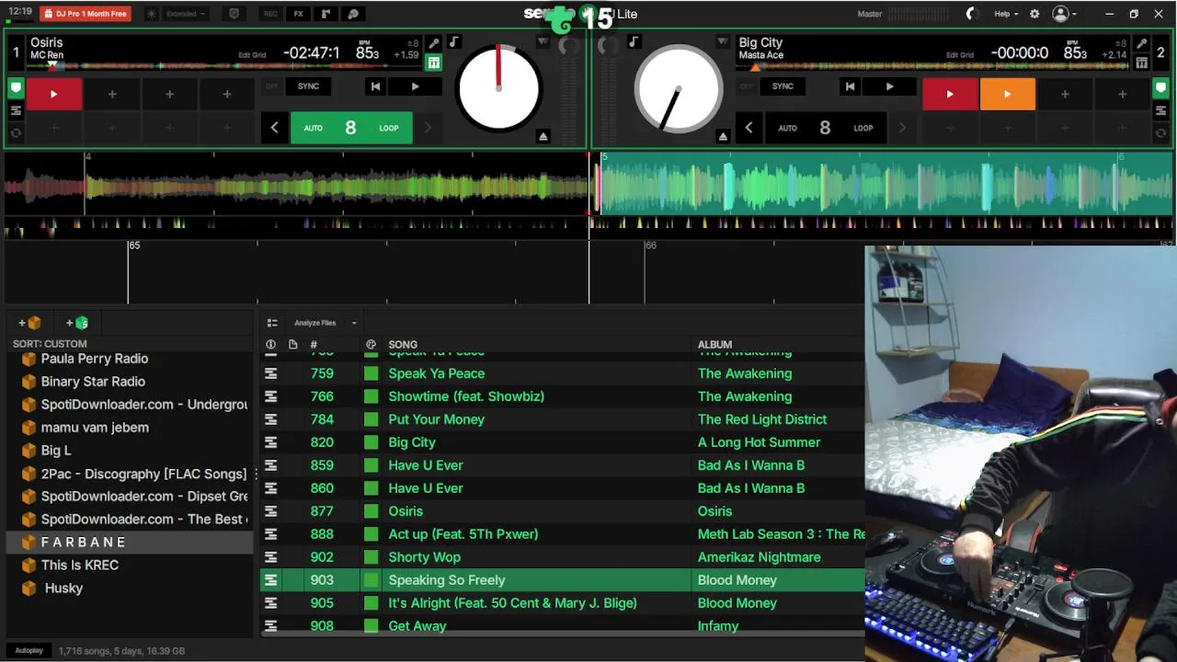Select deck 1 loop roll tab icon

16,132
